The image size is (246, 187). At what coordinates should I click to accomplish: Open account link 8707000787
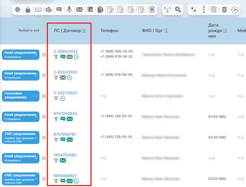(x=65, y=134)
